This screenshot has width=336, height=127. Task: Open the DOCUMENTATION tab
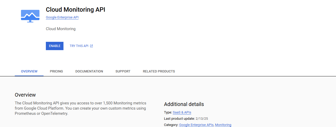pyautogui.click(x=89, y=71)
